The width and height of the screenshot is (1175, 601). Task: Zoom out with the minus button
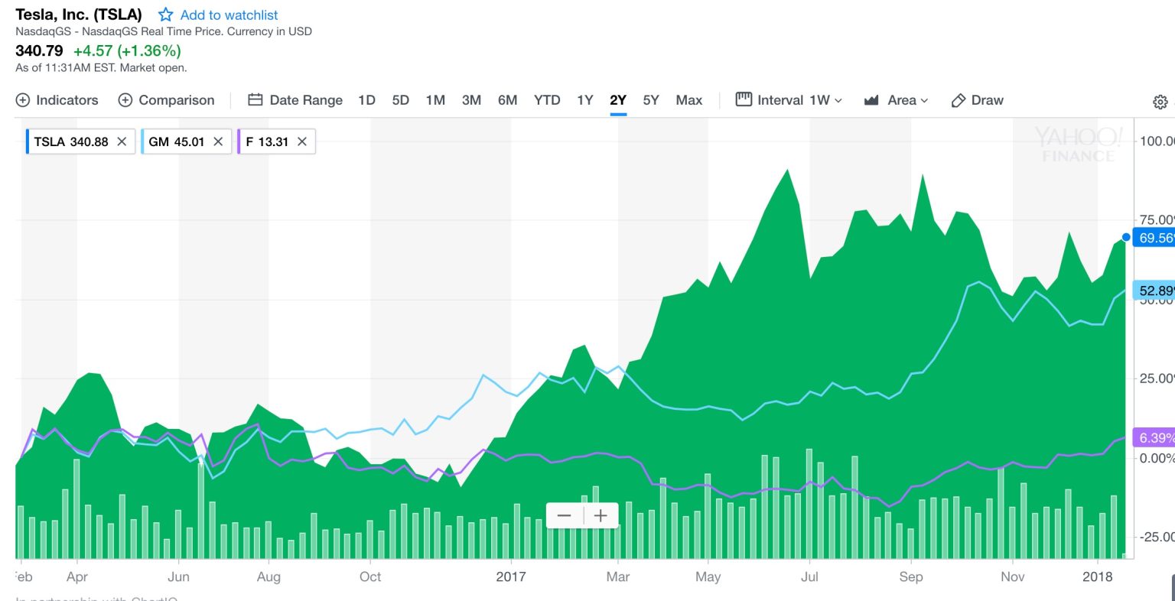coord(565,515)
